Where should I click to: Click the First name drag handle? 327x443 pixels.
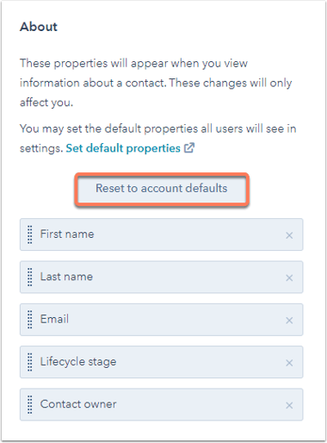(30, 234)
